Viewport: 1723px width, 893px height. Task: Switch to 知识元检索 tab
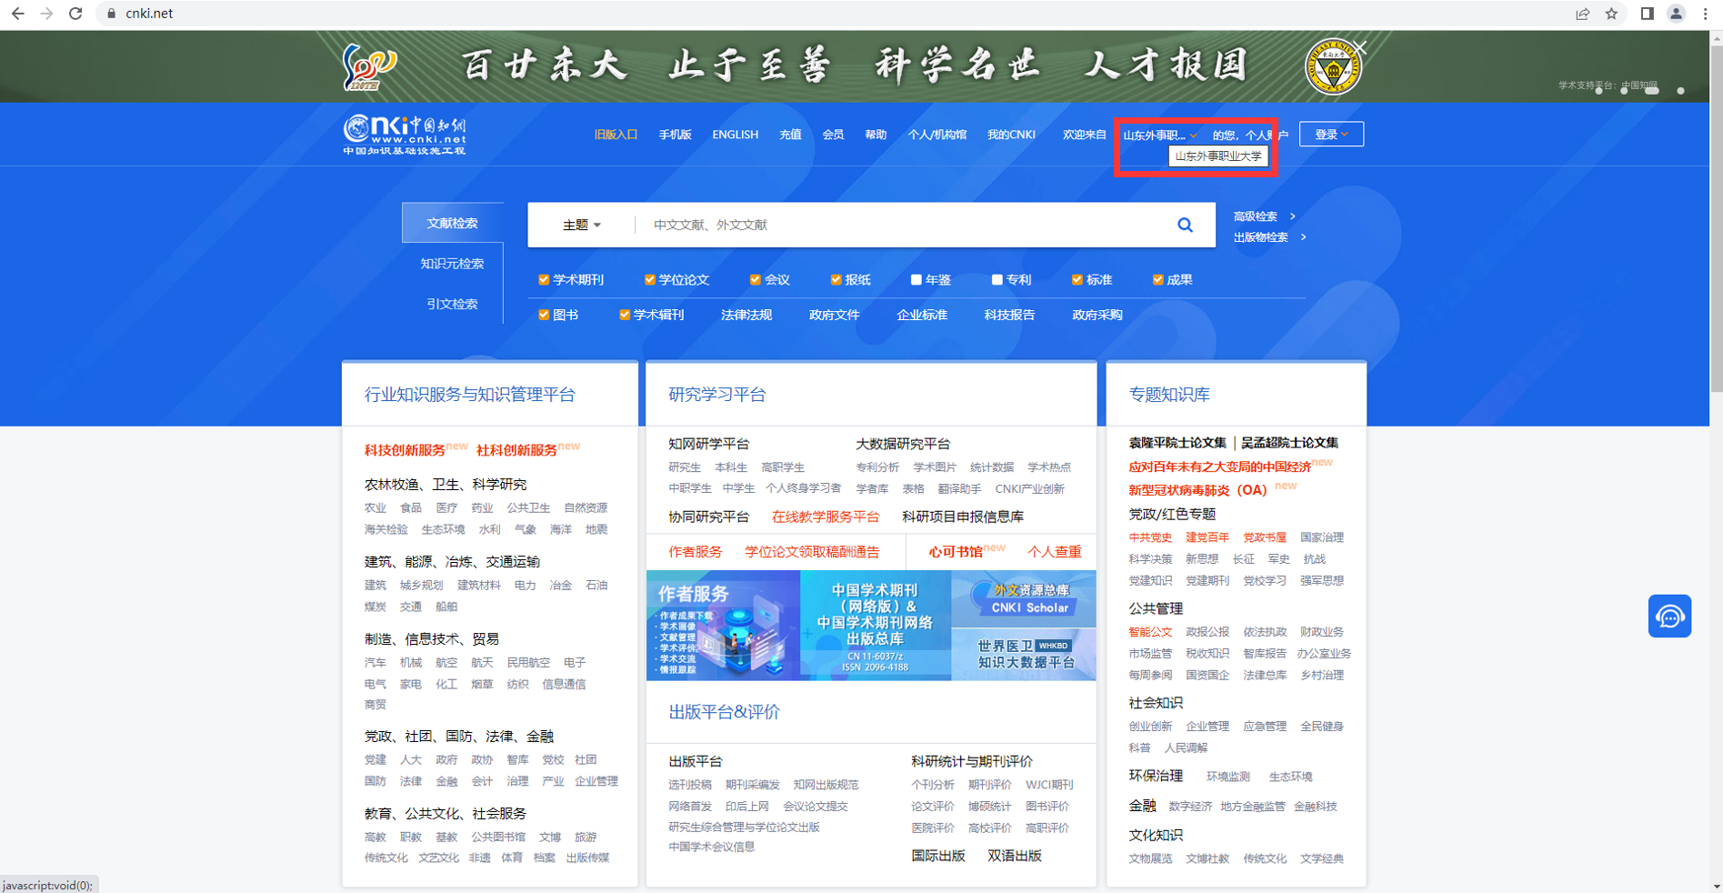coord(452,264)
